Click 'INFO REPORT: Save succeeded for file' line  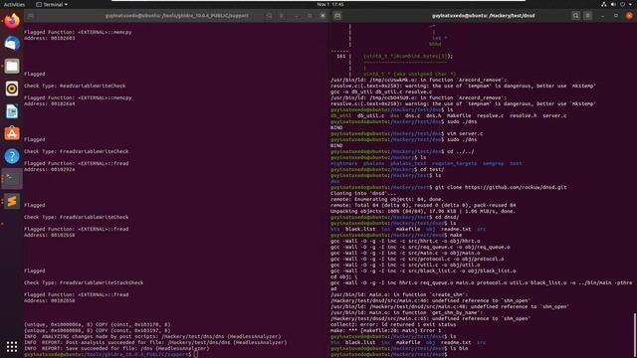(116, 348)
